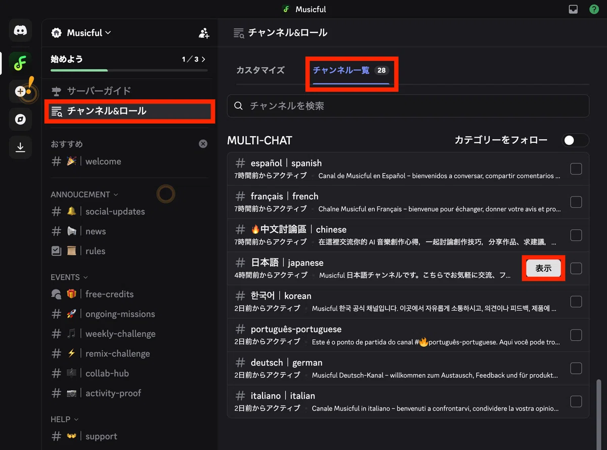Switch to the チャンネル一覧 tab
This screenshot has width=607, height=450.
[x=351, y=70]
